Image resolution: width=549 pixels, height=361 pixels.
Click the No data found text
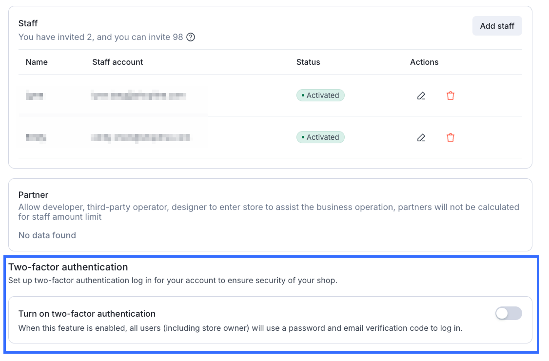click(47, 235)
